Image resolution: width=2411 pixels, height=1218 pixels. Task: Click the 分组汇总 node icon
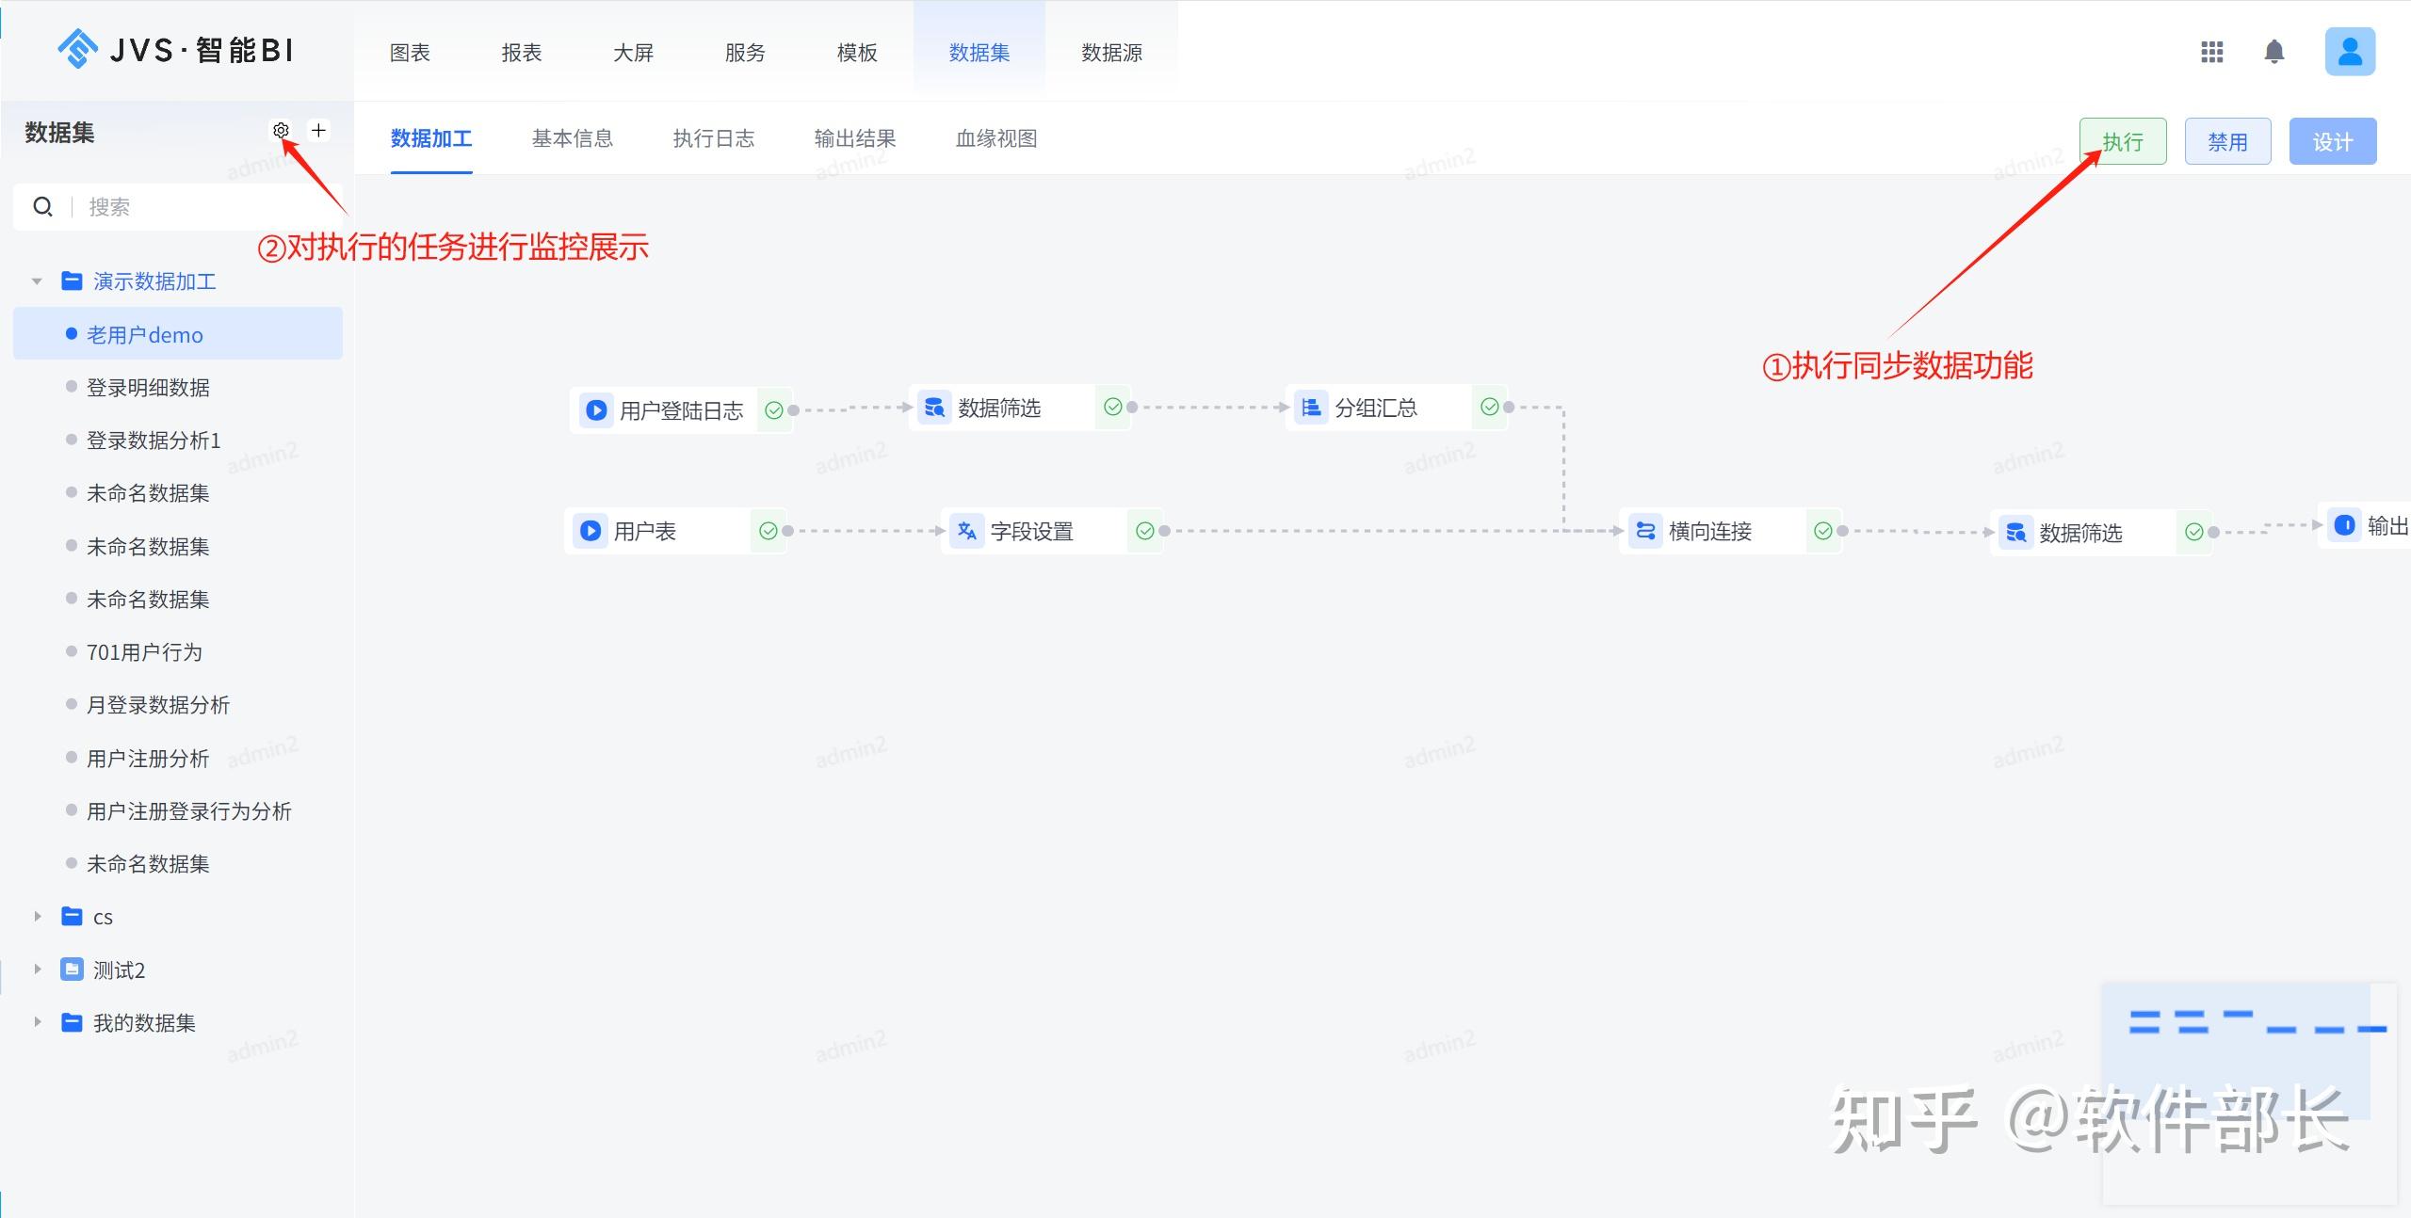coord(1310,408)
